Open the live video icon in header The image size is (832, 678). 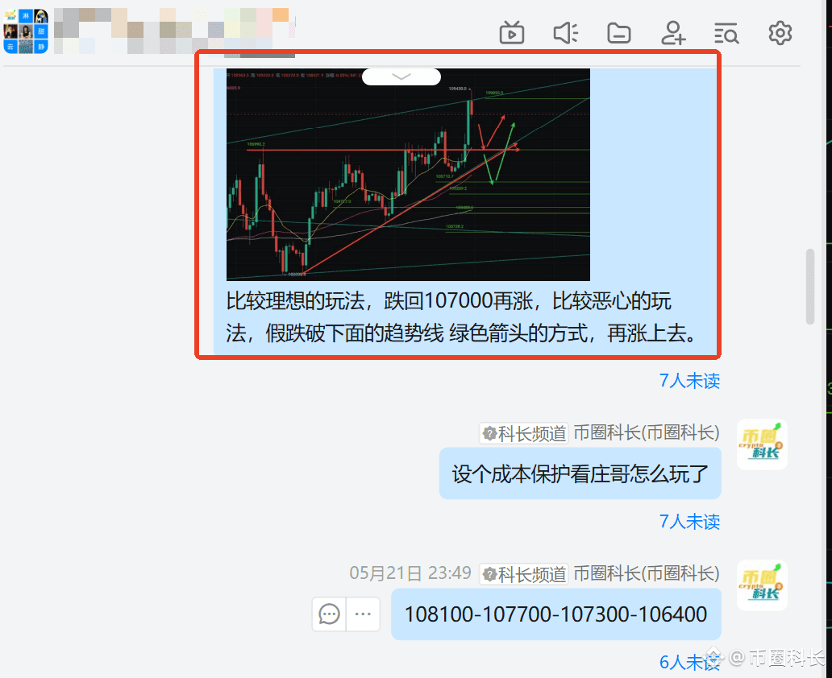[x=511, y=33]
